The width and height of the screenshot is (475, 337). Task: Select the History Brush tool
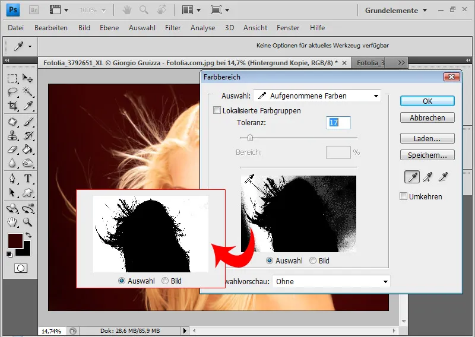(x=27, y=135)
